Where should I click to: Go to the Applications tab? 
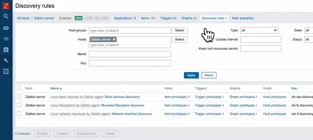pyautogui.click(x=125, y=18)
